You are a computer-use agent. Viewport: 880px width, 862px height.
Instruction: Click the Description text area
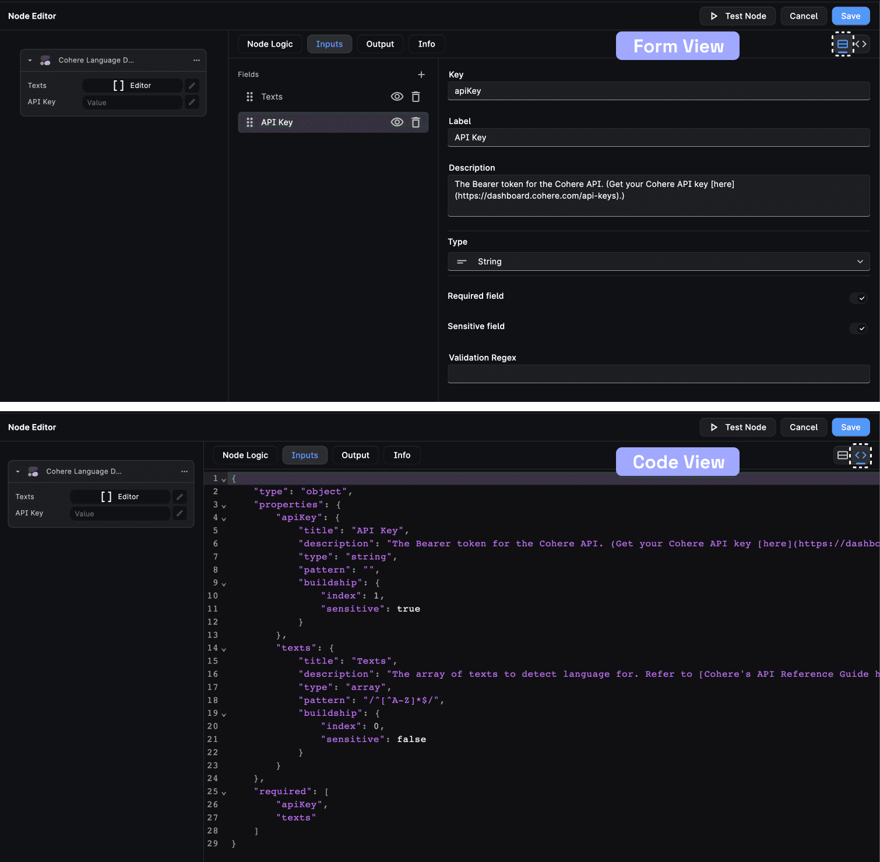click(x=659, y=196)
